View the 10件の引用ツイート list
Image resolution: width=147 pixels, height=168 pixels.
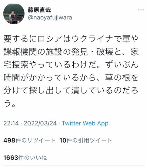86,140
